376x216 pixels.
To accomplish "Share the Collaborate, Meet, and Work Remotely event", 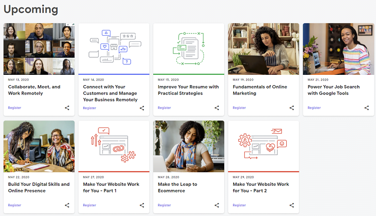I will 67,108.
